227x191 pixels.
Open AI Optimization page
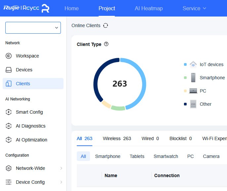click(x=33, y=140)
